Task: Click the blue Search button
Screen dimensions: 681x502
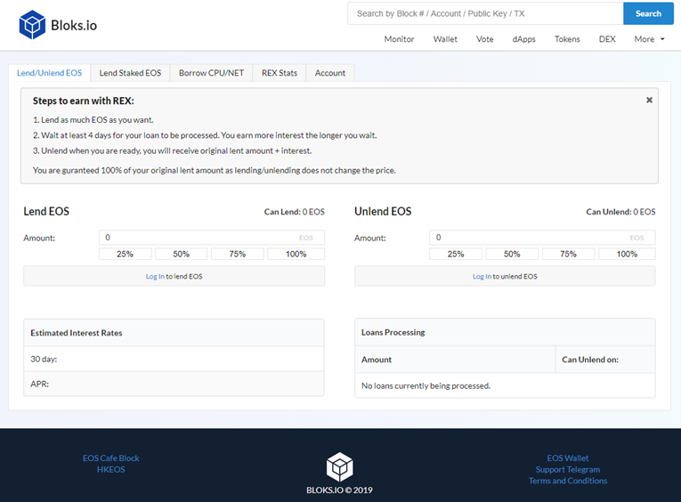Action: 648,13
